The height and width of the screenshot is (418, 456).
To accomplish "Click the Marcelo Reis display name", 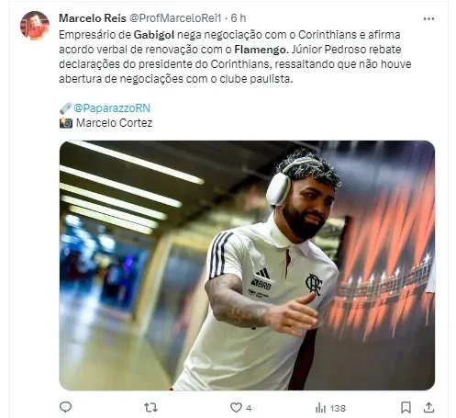I will point(93,18).
